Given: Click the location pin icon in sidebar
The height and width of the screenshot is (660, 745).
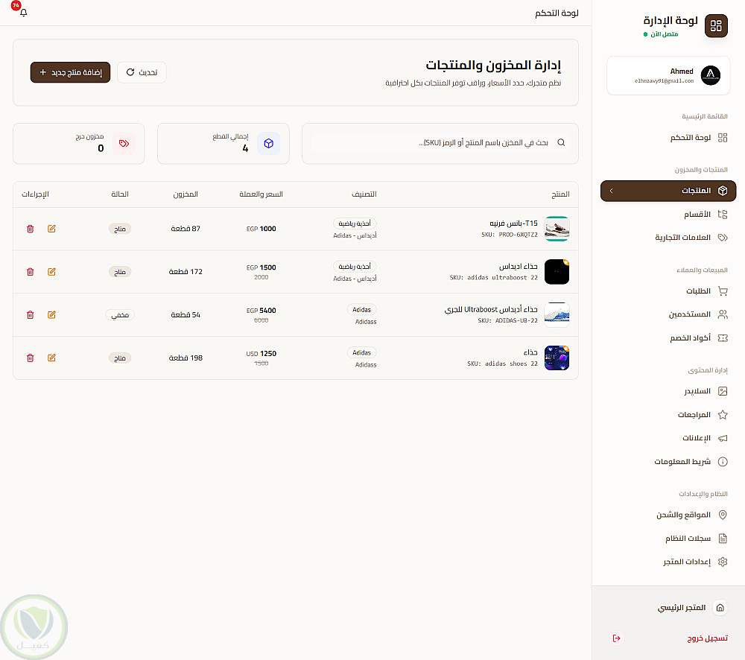Looking at the screenshot, I should click(723, 515).
